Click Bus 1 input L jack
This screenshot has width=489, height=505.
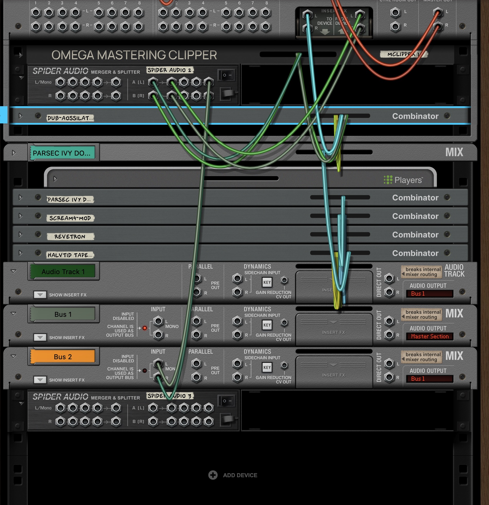[x=158, y=321]
